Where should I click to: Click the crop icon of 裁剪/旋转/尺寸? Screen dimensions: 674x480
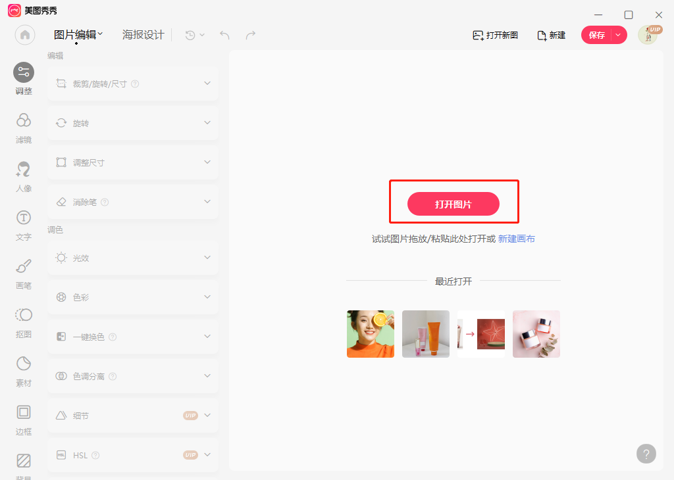(x=61, y=84)
